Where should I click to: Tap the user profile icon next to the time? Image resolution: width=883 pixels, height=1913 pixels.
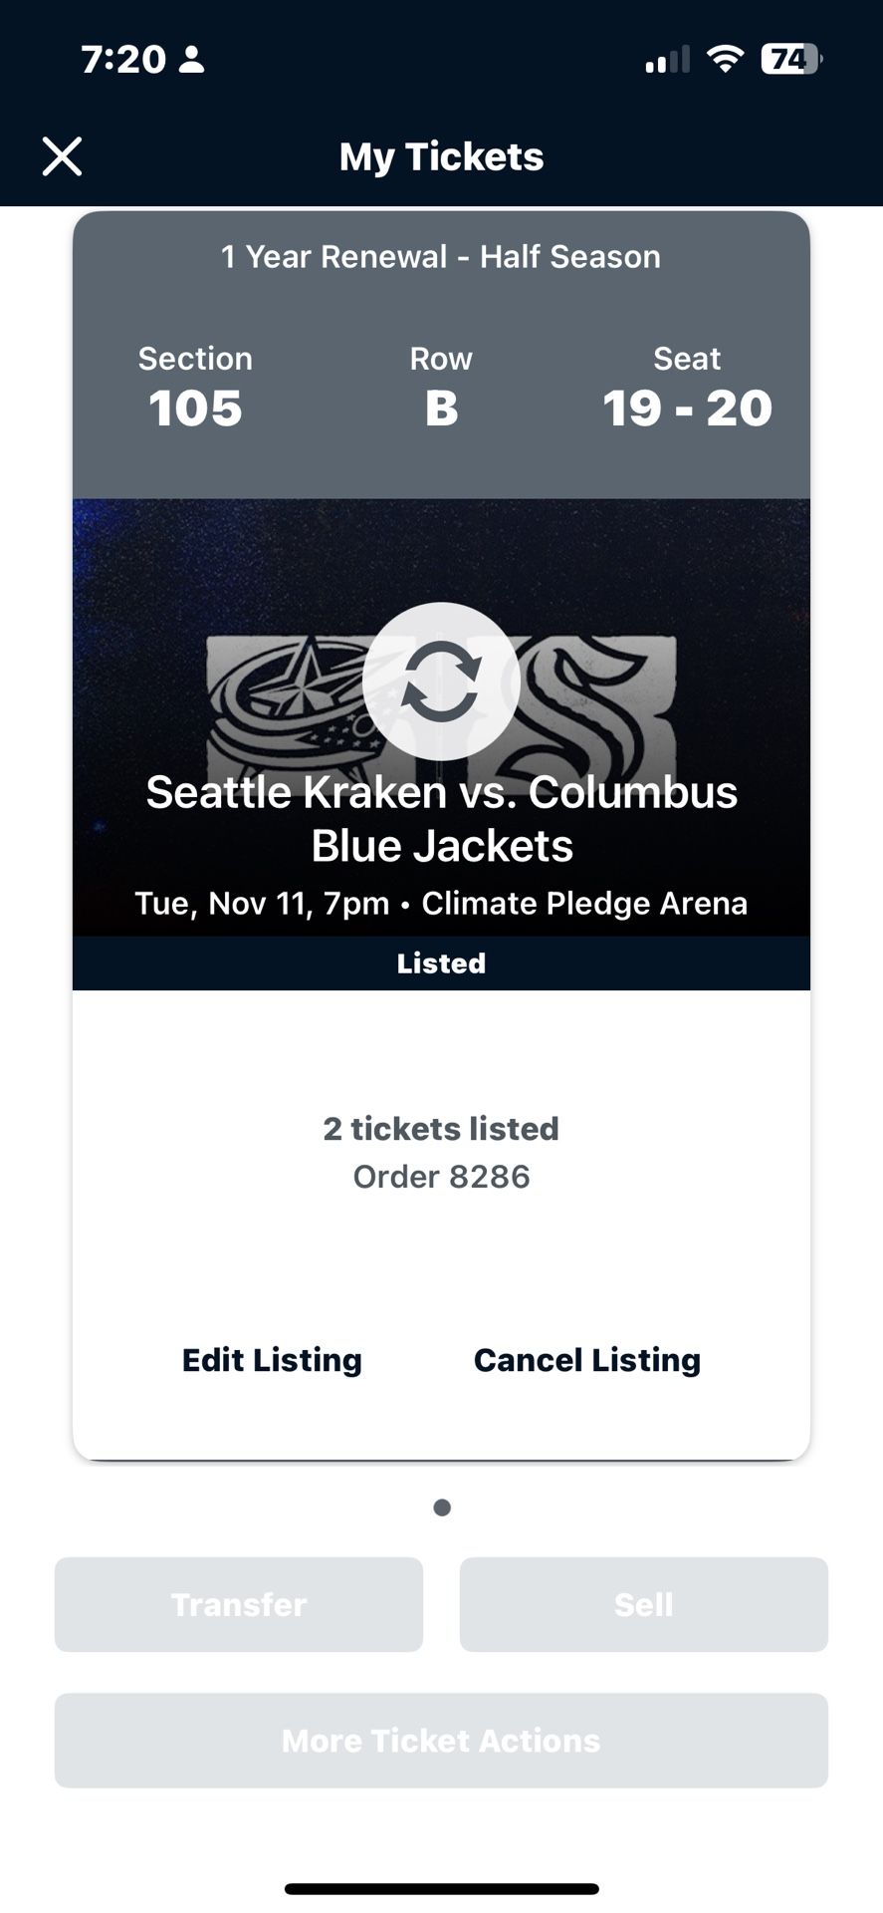[192, 60]
